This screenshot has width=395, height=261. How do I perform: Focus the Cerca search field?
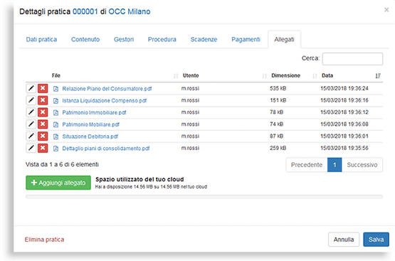[352, 59]
